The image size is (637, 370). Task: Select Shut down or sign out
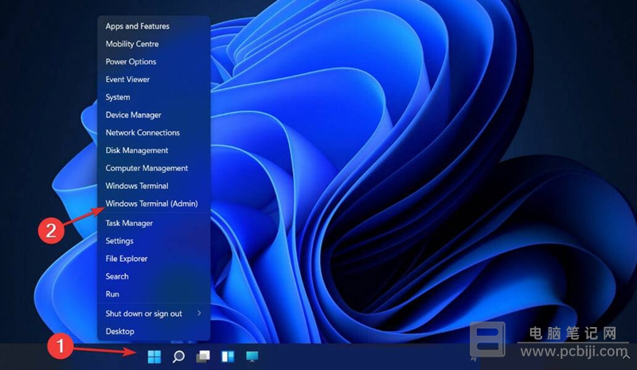[x=144, y=314]
